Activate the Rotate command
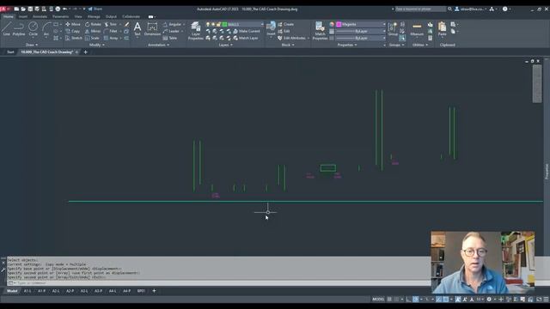The height and width of the screenshot is (309, 550). tap(93, 24)
